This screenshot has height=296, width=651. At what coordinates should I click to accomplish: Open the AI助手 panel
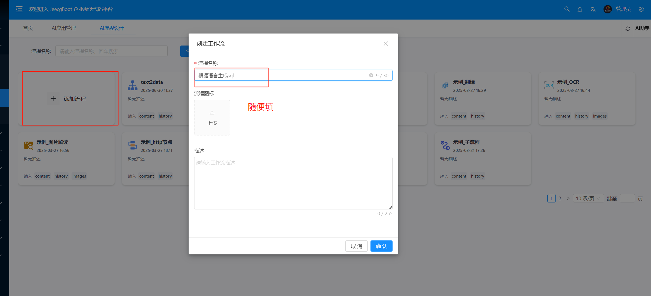[642, 28]
